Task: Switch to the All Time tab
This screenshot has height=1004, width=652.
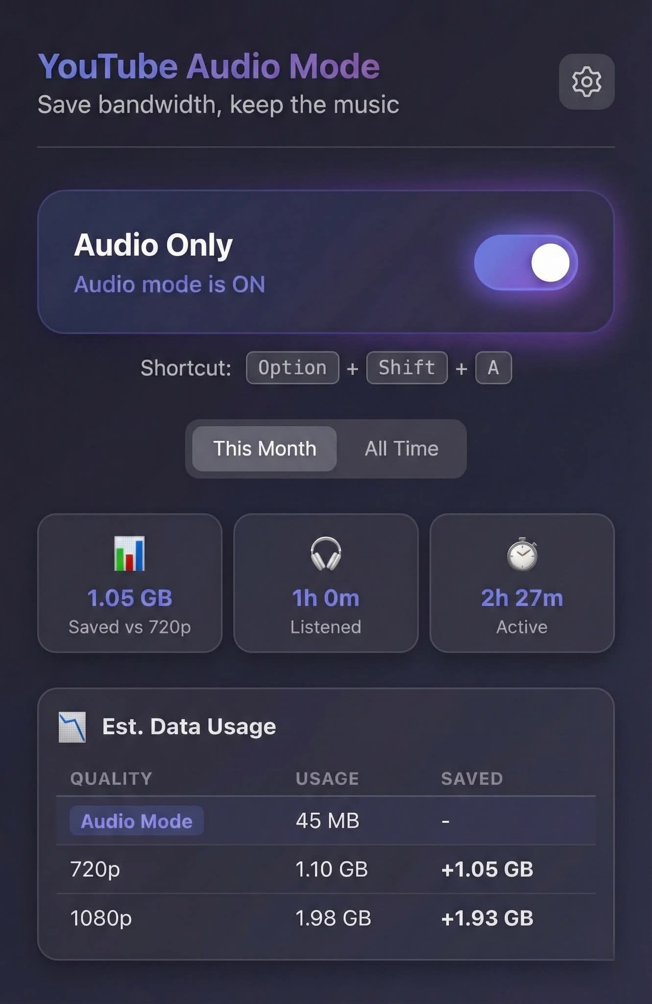Action: pos(401,449)
